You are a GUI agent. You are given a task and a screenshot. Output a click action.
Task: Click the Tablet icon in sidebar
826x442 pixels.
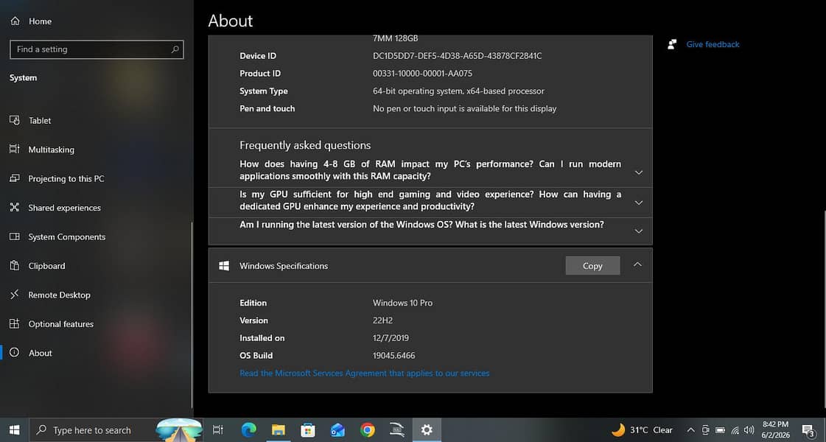(x=15, y=120)
